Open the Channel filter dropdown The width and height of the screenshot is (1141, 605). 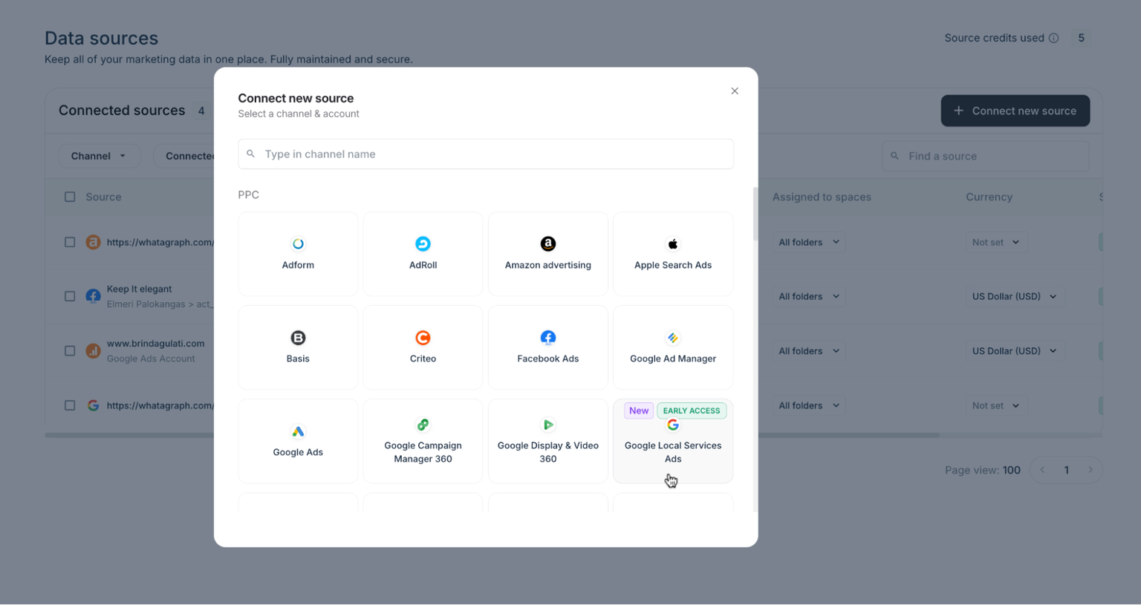pos(100,156)
